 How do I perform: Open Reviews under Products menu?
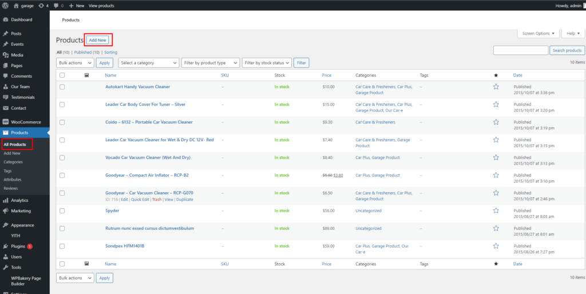(11, 188)
